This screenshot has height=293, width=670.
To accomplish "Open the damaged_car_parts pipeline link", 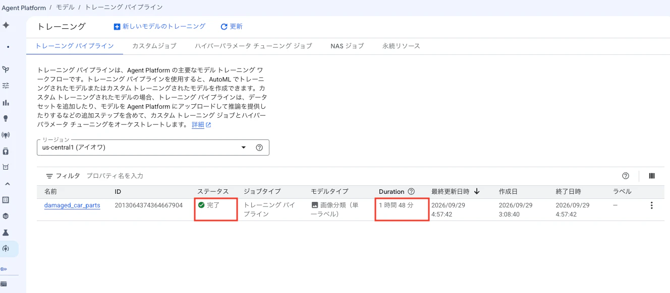I will 72,205.
